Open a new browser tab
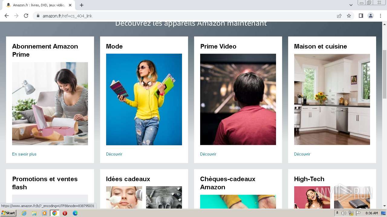 pos(82,5)
